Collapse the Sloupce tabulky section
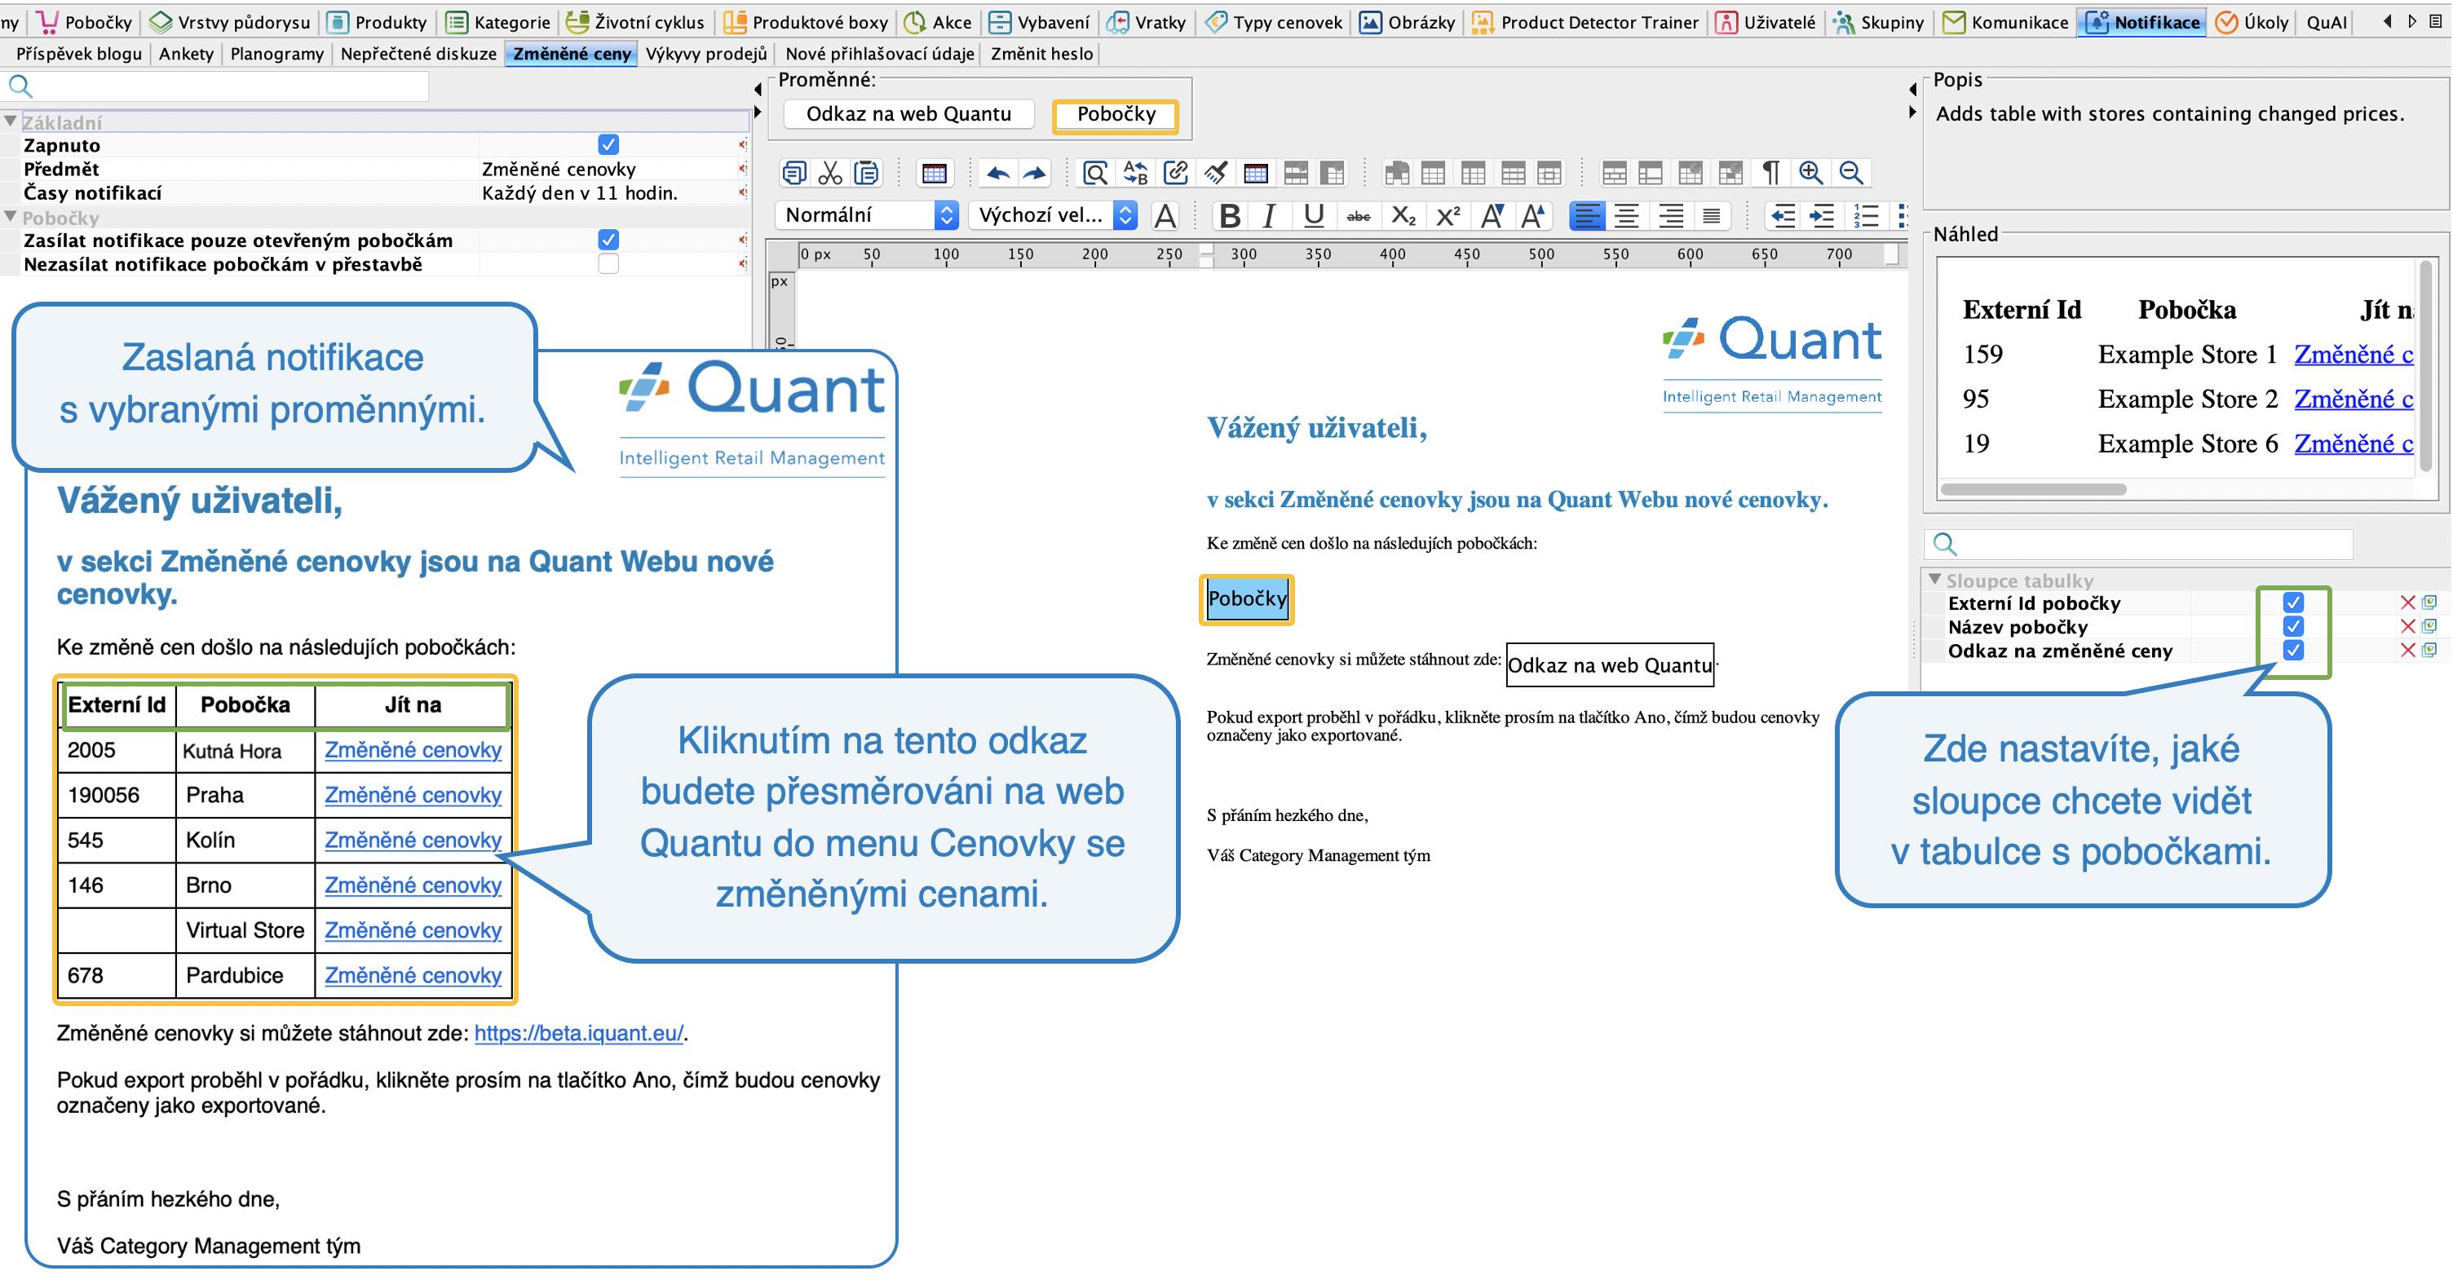 click(x=1934, y=580)
